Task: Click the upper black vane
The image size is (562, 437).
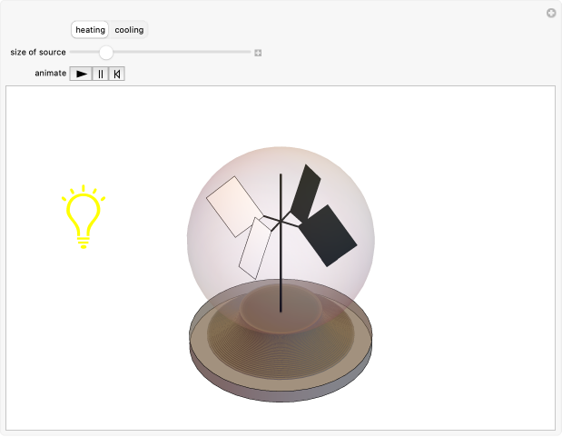Action: pyautogui.click(x=305, y=191)
